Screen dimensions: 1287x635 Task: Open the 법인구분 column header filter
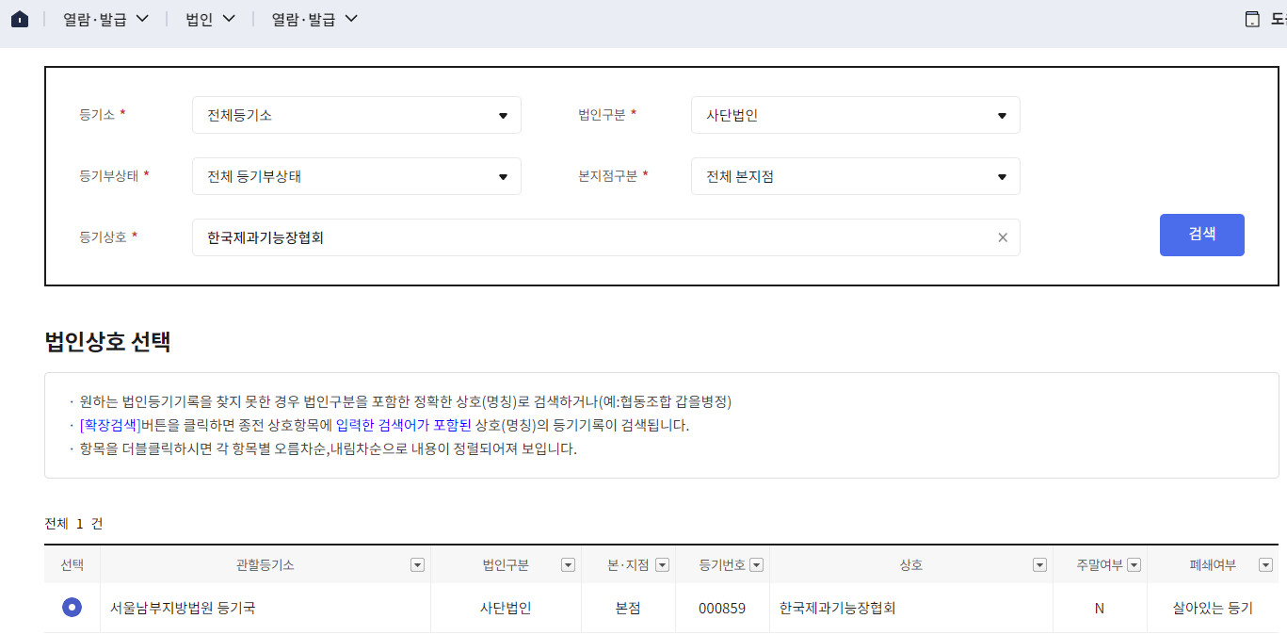point(568,565)
